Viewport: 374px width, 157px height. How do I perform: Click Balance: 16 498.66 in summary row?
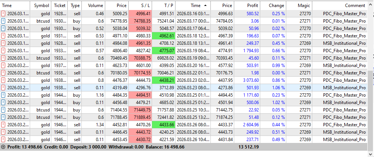coord(165,147)
